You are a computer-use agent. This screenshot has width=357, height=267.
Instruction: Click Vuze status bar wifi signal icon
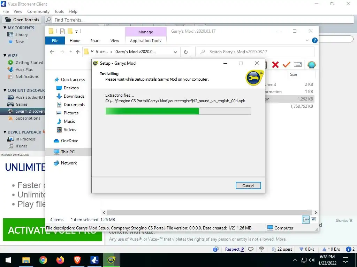[x=261, y=249]
